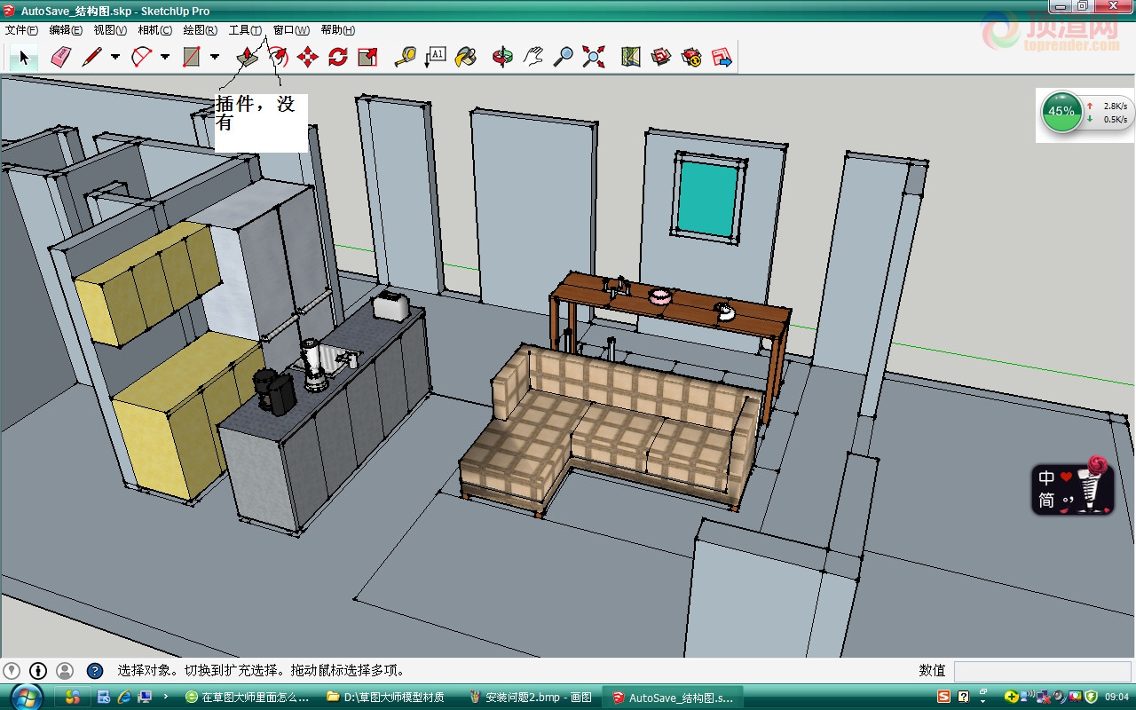Open the Internet Explorer quick launch icon
The width and height of the screenshot is (1136, 710).
click(x=124, y=697)
